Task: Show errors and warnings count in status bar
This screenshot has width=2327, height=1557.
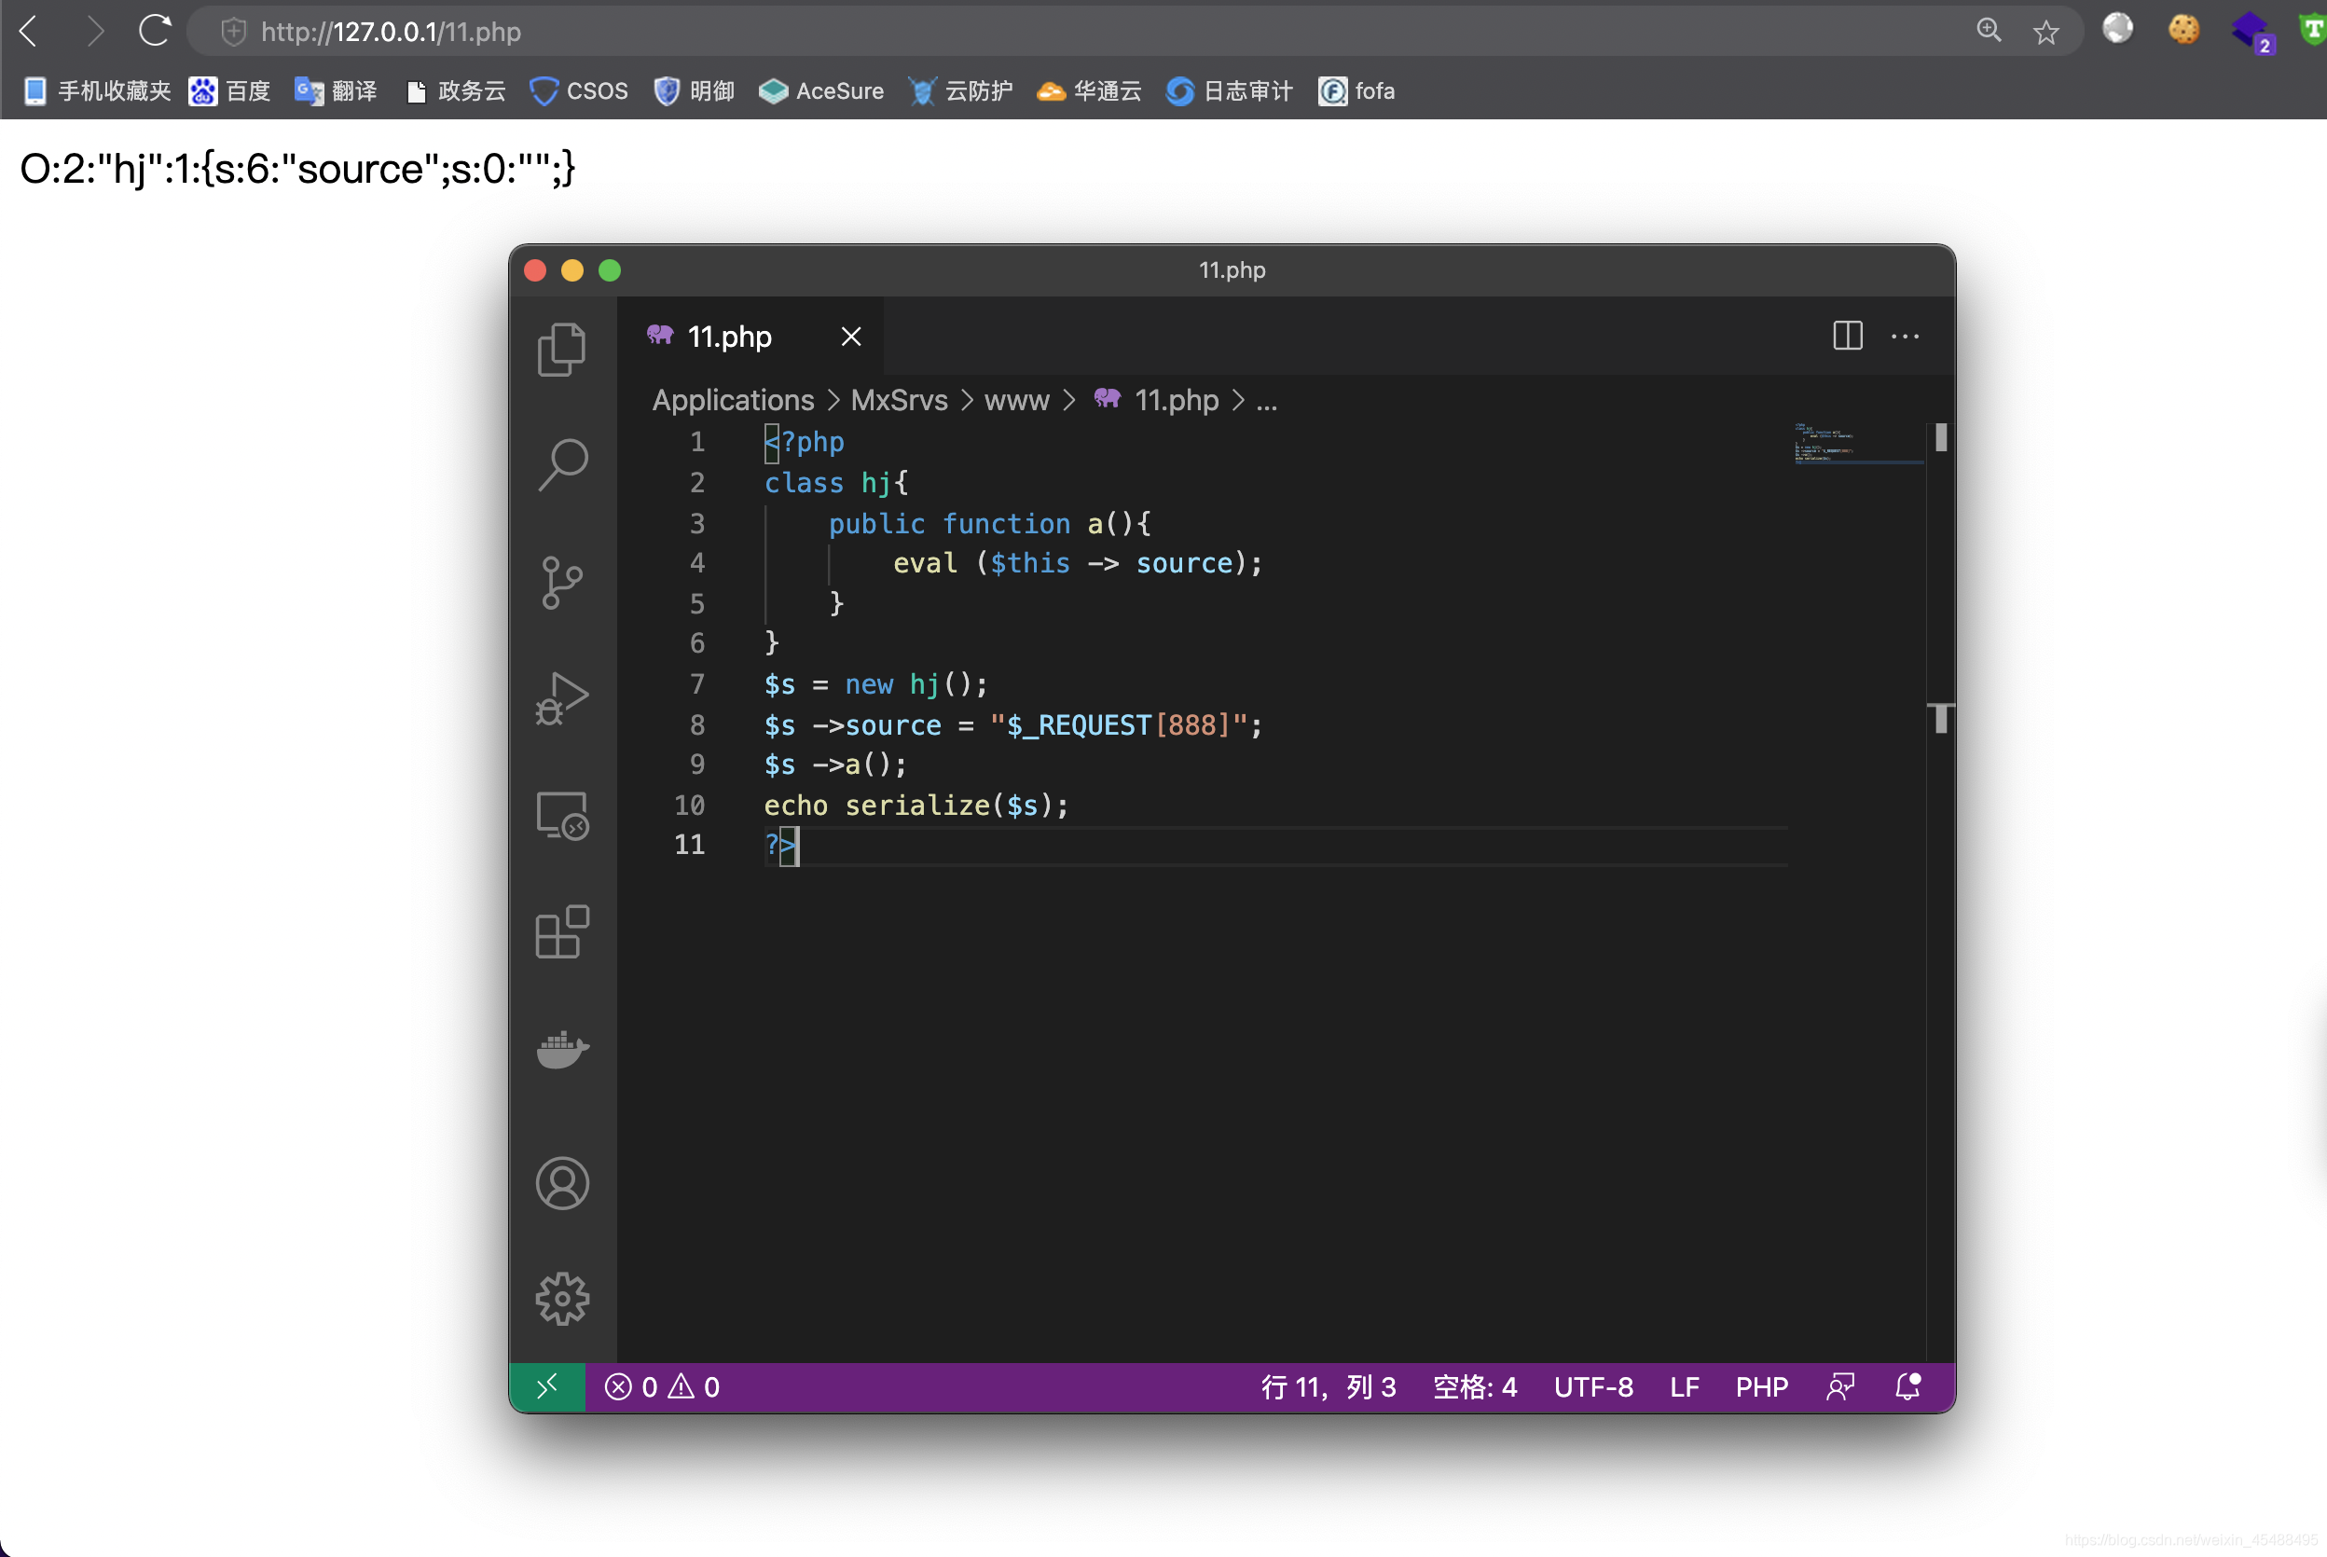Action: pos(663,1386)
